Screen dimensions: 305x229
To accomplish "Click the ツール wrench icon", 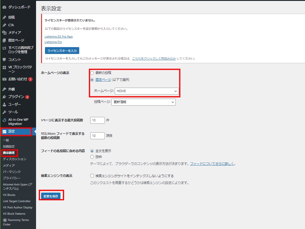I will [x=4, y=112].
